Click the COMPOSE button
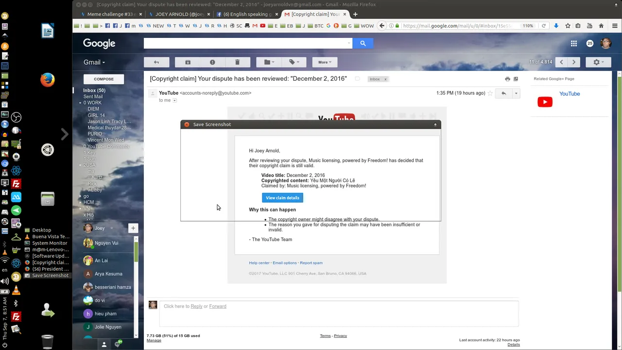This screenshot has width=622, height=350. [x=104, y=79]
